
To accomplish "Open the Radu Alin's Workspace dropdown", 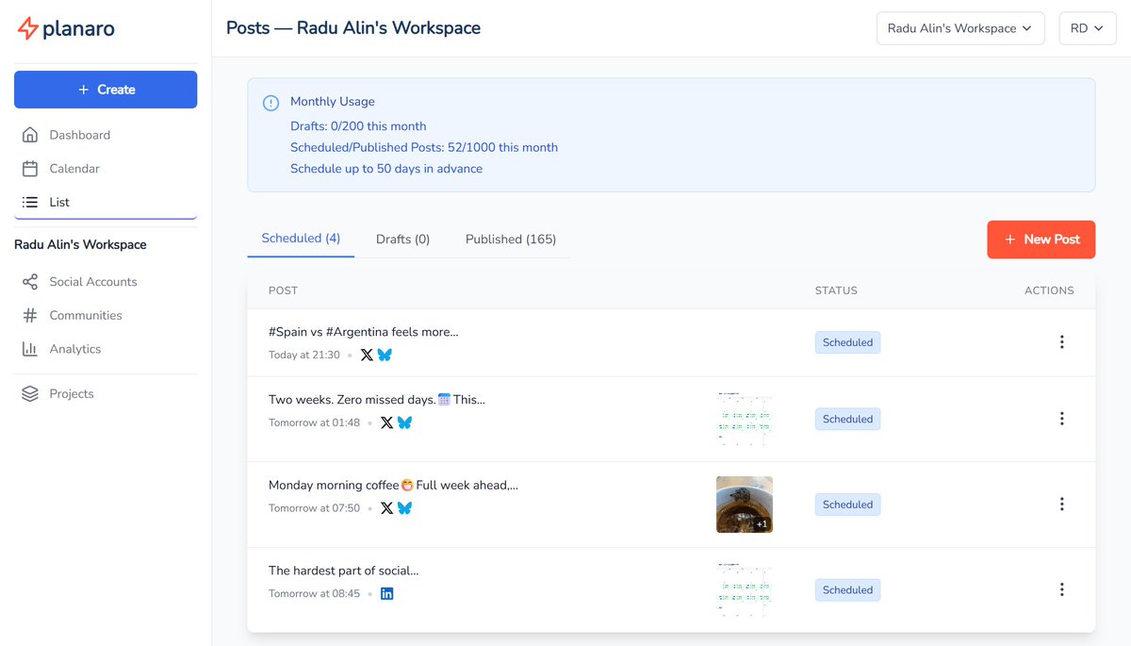I will (960, 28).
